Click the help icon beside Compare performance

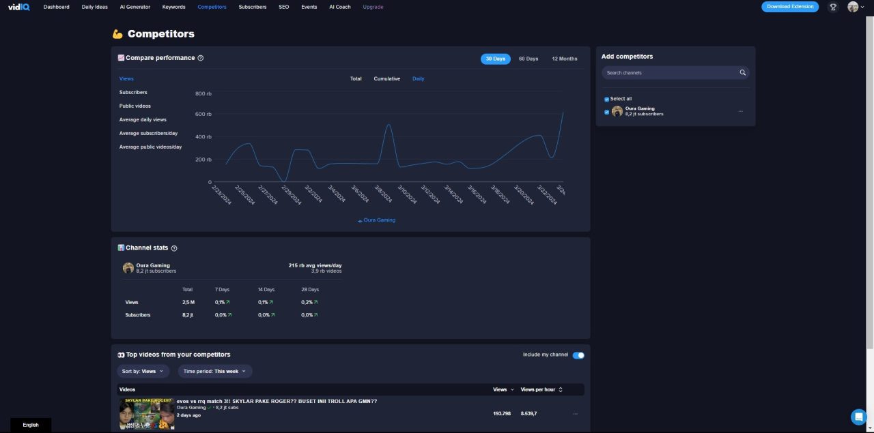click(x=201, y=58)
